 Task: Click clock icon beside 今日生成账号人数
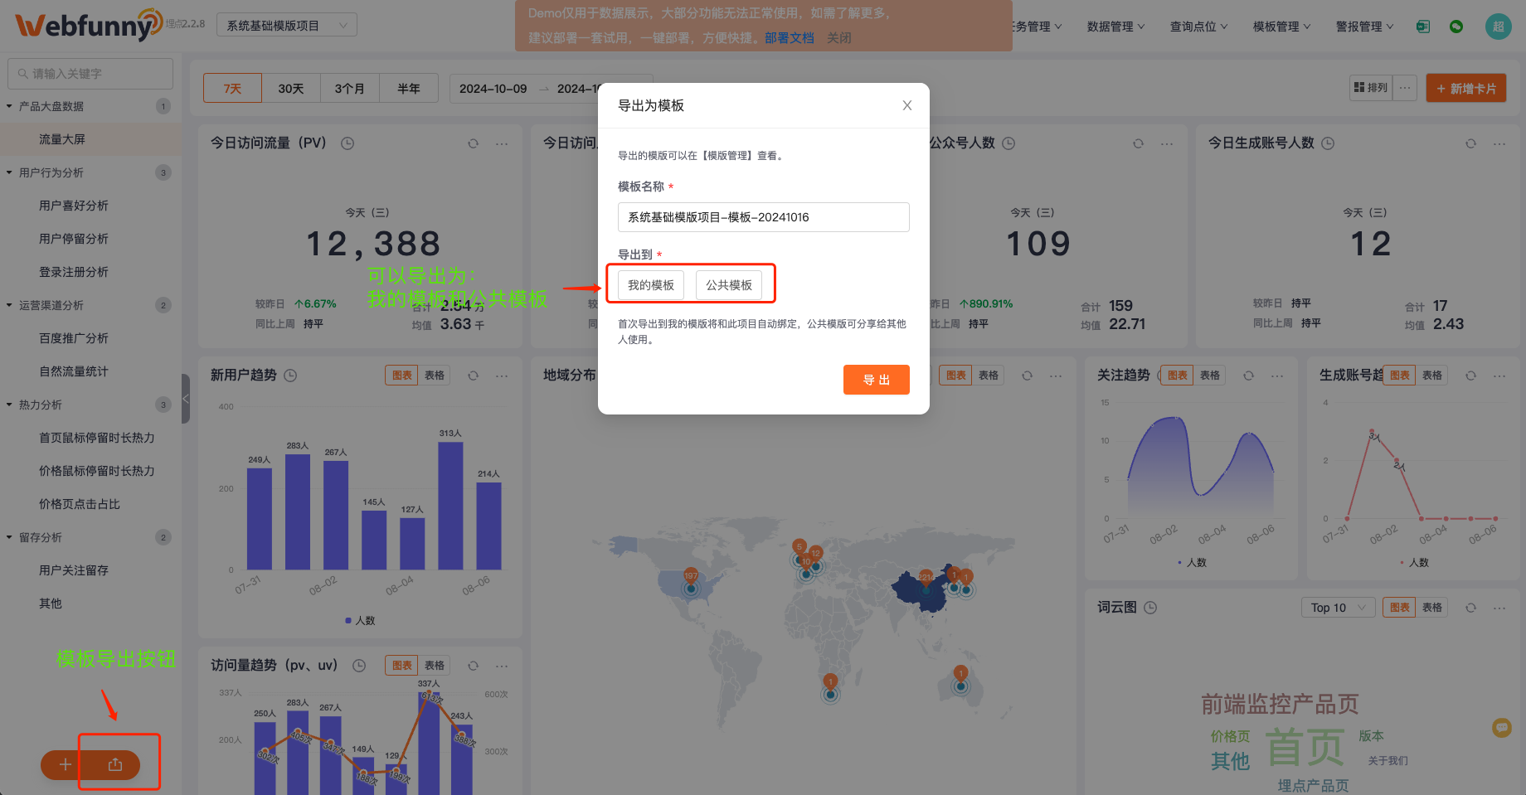click(x=1328, y=143)
